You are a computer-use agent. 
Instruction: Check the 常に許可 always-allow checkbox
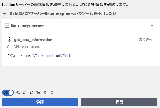coord(133,40)
